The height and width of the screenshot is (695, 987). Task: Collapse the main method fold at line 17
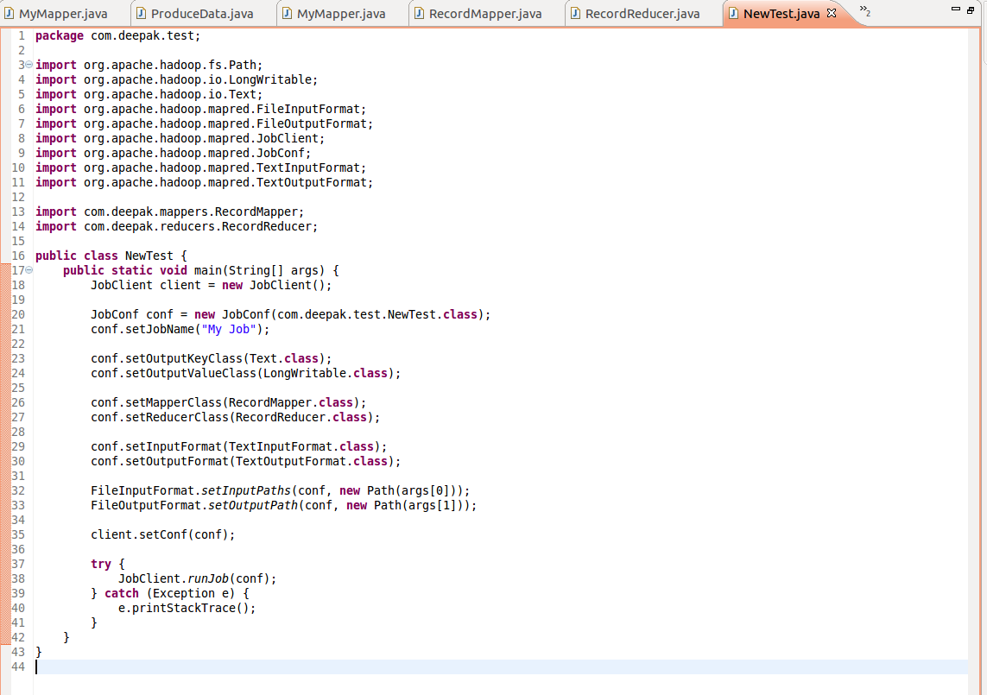[28, 270]
